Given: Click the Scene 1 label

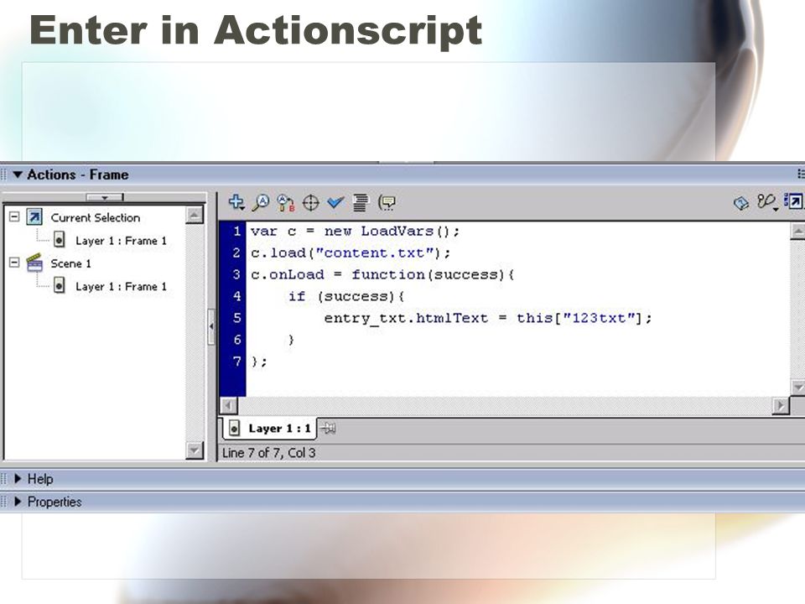Looking at the screenshot, I should [x=70, y=263].
